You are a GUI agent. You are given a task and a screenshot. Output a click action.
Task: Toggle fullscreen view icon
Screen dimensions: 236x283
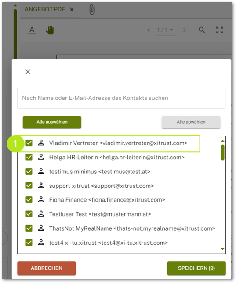[x=220, y=30]
